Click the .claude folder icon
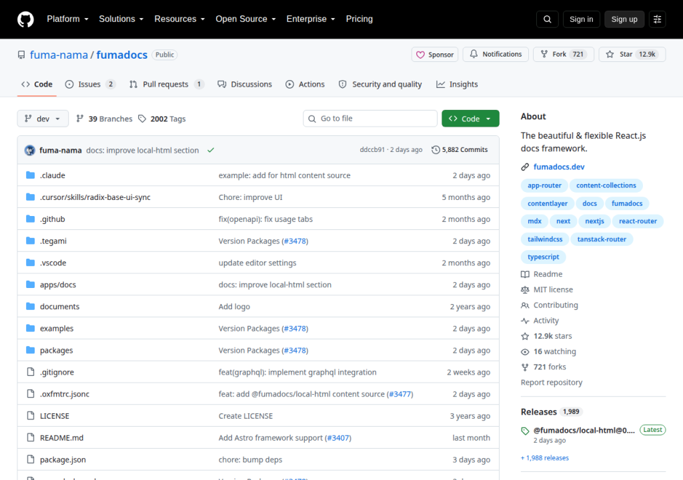The height and width of the screenshot is (480, 683). pyautogui.click(x=30, y=175)
